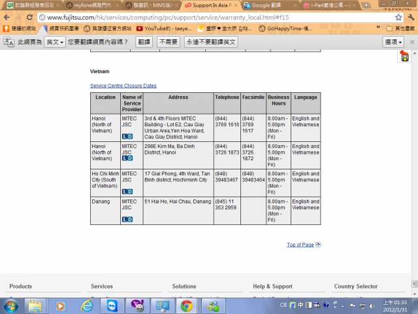
Task: Open the Services footer heading
Action: coord(102,287)
